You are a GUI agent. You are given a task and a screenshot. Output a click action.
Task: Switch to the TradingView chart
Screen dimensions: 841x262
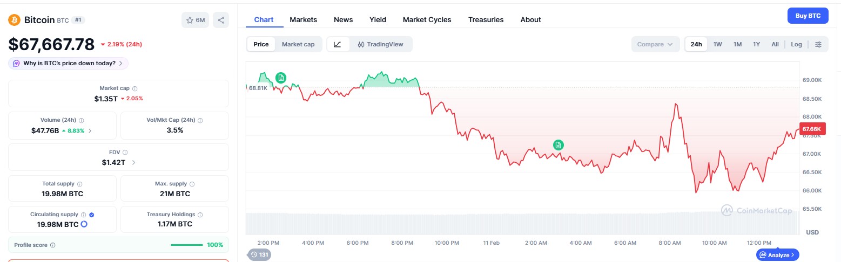[380, 44]
